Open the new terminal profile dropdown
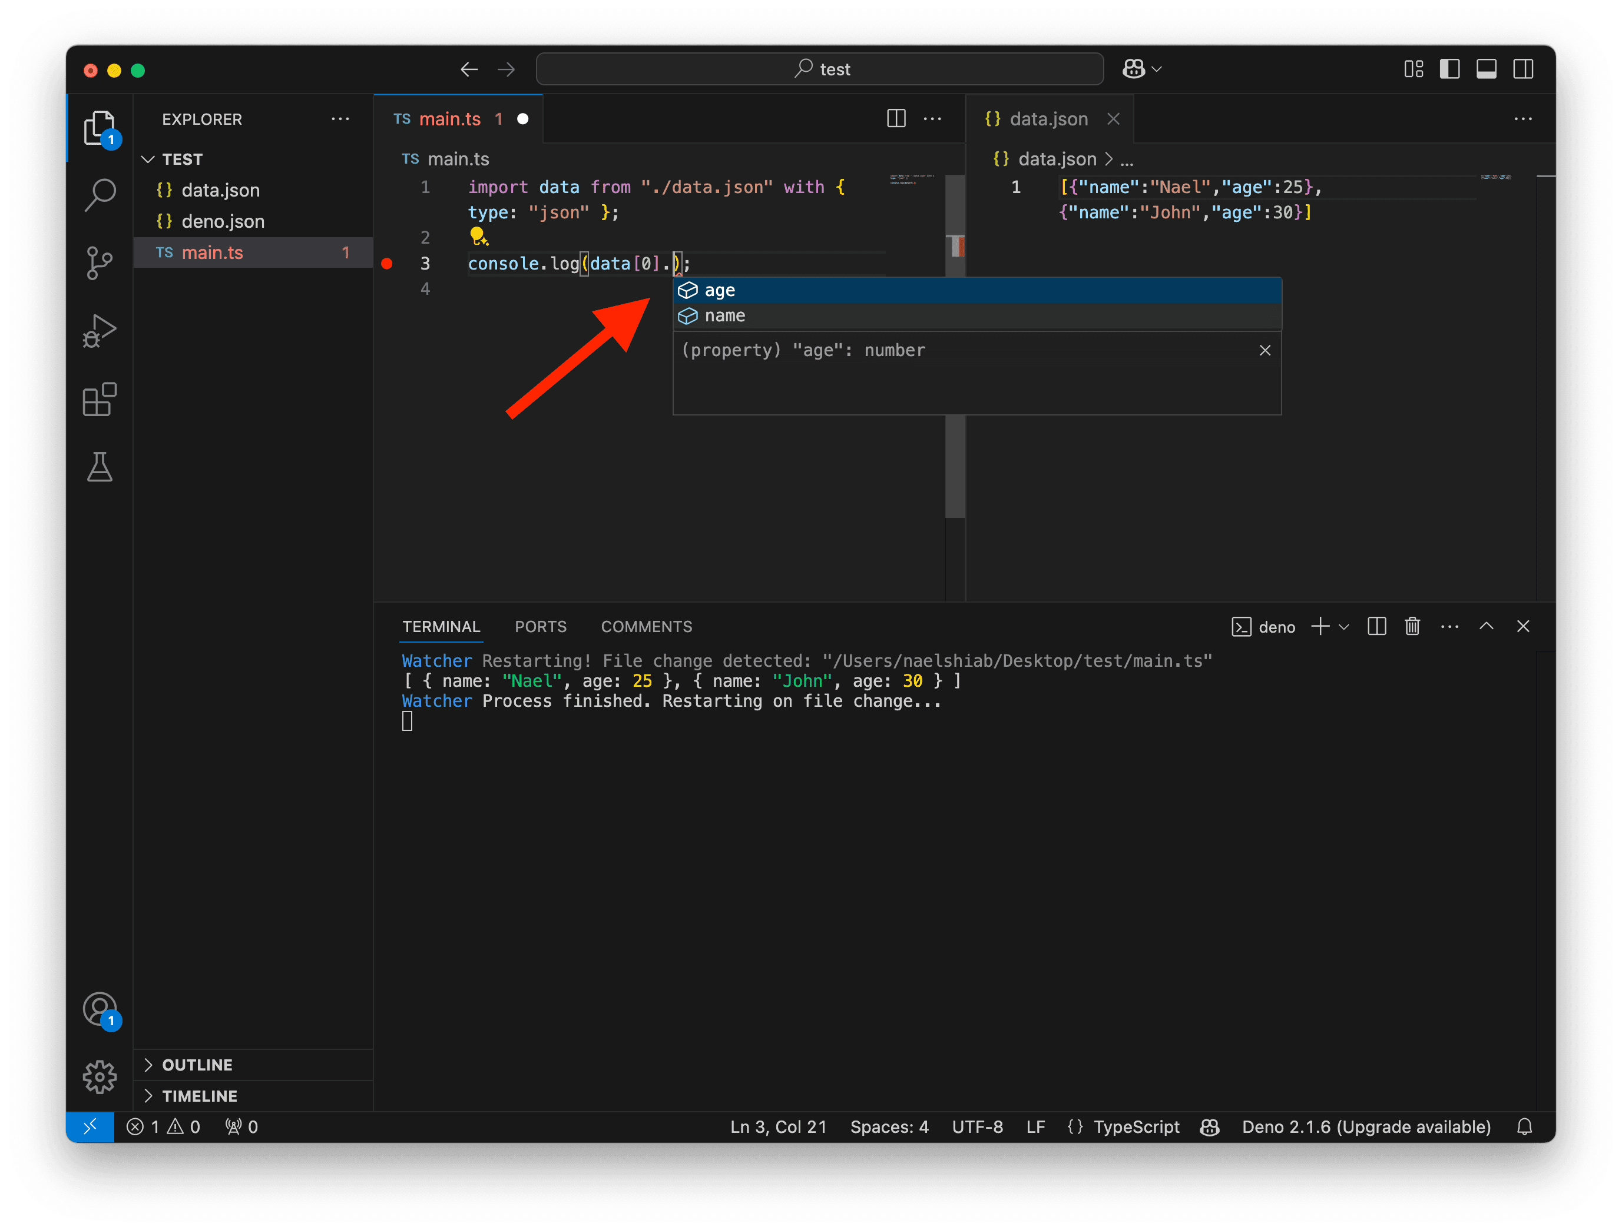The width and height of the screenshot is (1622, 1230). point(1343,627)
